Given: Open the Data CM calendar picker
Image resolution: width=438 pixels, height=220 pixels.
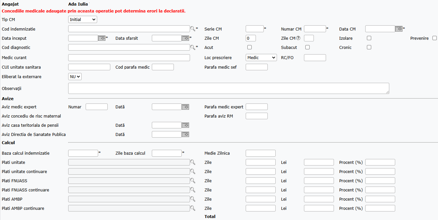Looking at the screenshot, I should pyautogui.click(x=399, y=29).
